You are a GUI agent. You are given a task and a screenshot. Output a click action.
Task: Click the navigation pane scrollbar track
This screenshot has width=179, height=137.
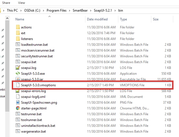point(7,124)
